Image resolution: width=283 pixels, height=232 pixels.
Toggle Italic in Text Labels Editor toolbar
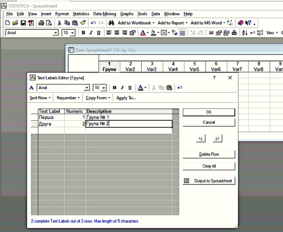tap(122, 88)
